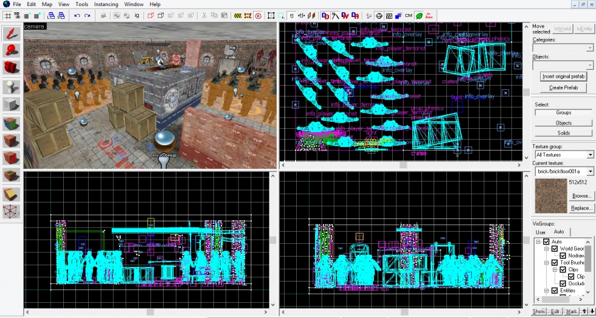
Task: Select the red Camera tool
Action: click(12, 67)
